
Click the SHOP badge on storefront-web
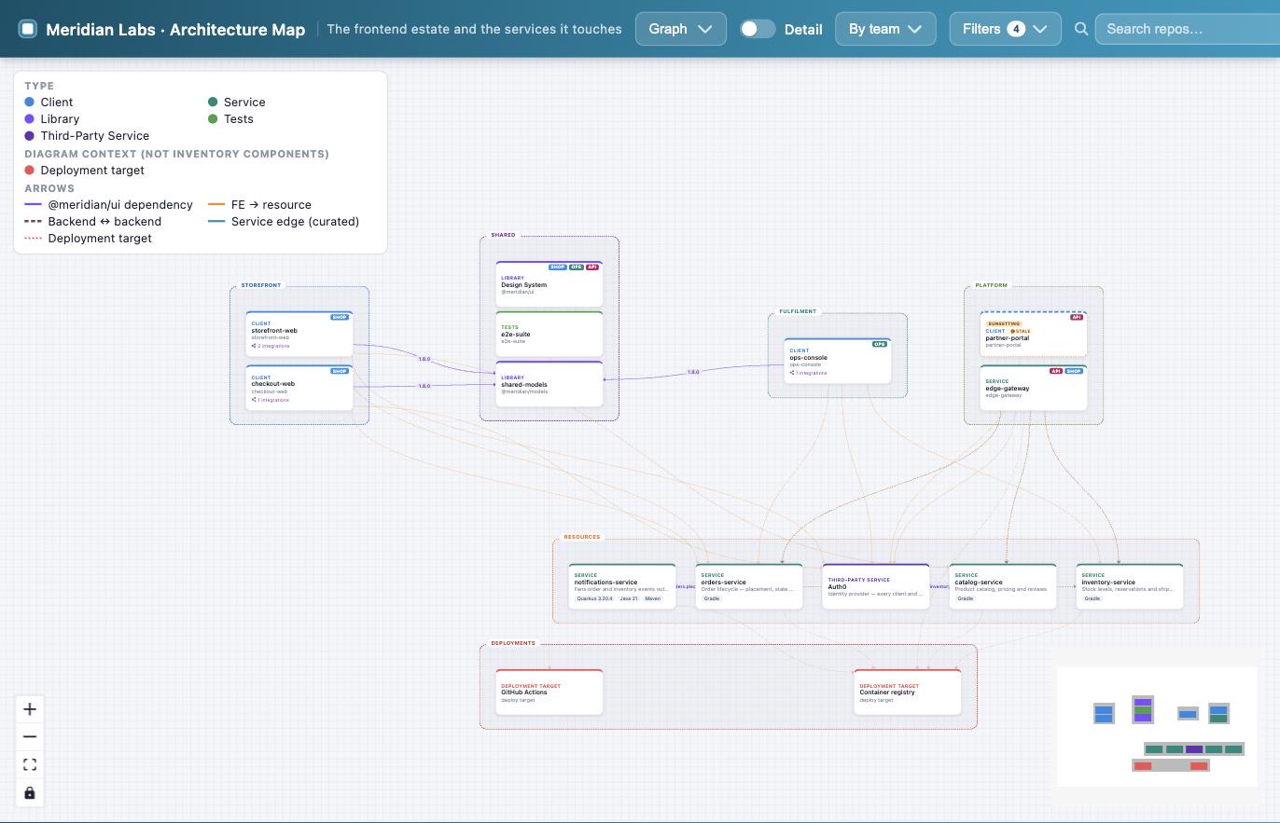point(340,317)
